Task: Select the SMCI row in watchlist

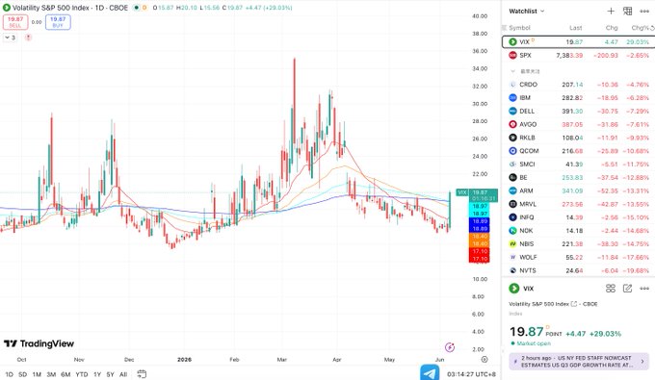Action: coord(578,164)
